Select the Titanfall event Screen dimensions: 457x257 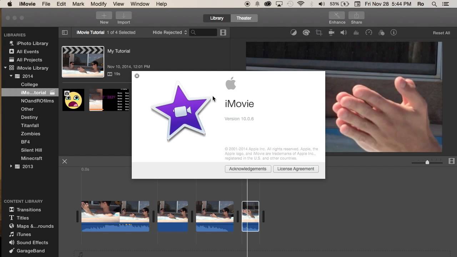click(x=30, y=126)
